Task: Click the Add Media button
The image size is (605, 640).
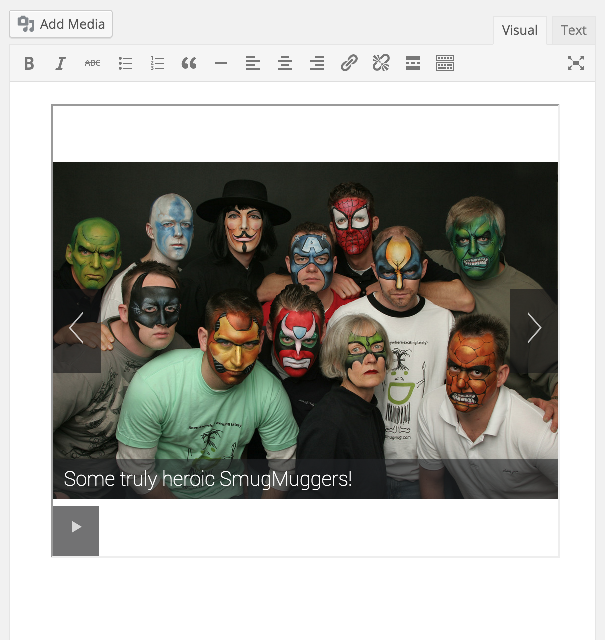Action: click(x=61, y=24)
